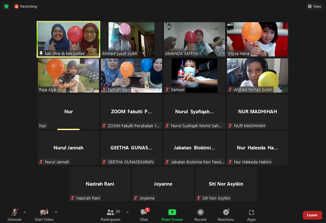Screen dimensions: 326x223
Task: Open the video options chevron next to Start Video
Action: pos(56,213)
